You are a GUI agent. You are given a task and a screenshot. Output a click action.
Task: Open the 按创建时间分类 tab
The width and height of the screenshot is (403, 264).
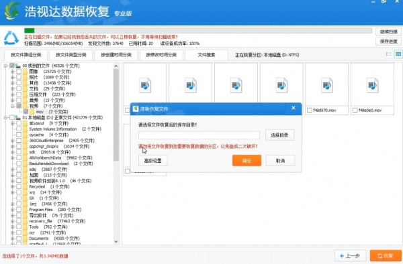[x=116, y=55]
